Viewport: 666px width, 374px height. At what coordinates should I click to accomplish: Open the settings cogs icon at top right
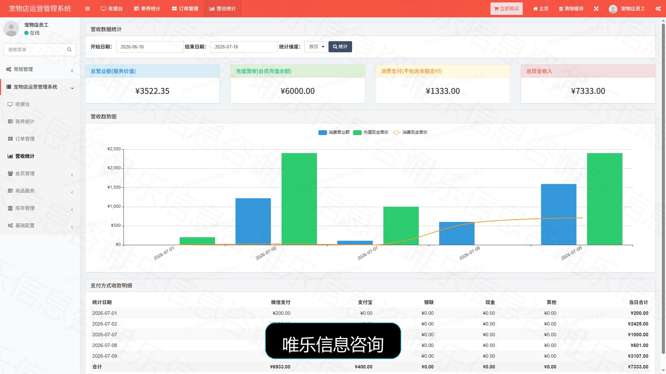(x=658, y=9)
